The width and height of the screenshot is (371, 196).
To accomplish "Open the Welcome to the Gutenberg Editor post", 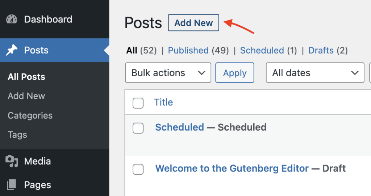I will tap(232, 169).
